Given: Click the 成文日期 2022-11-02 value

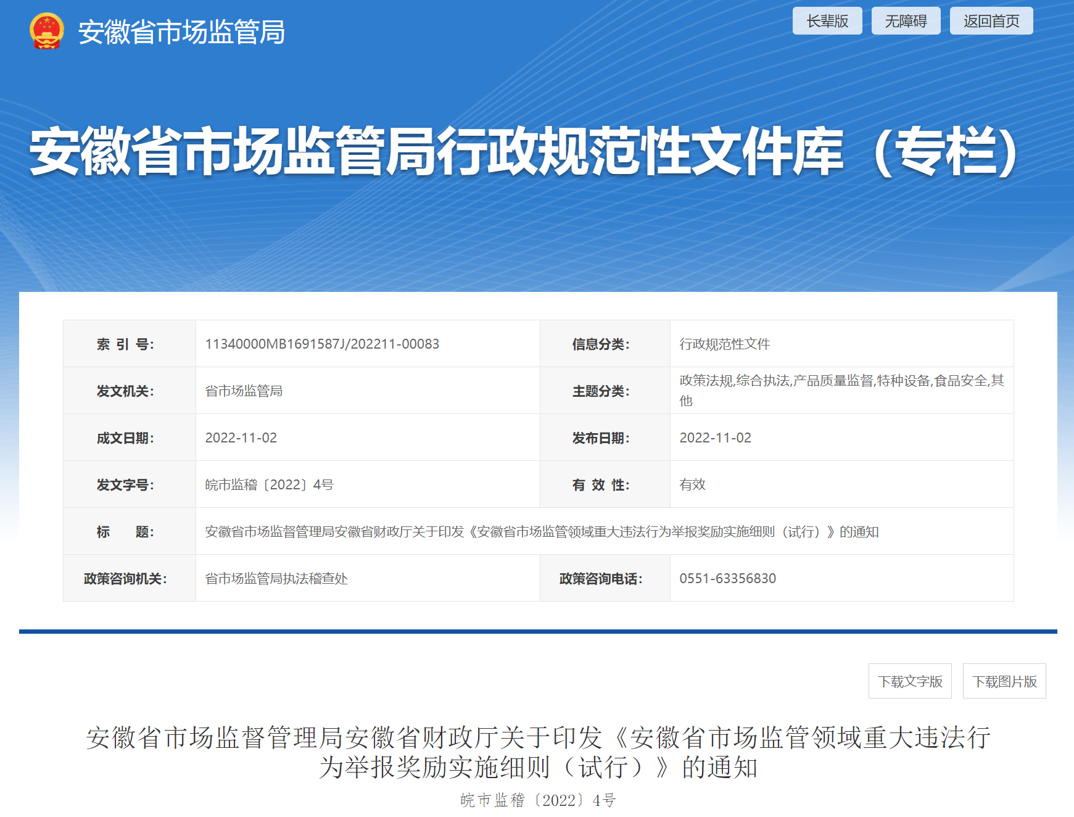Looking at the screenshot, I should click(241, 438).
